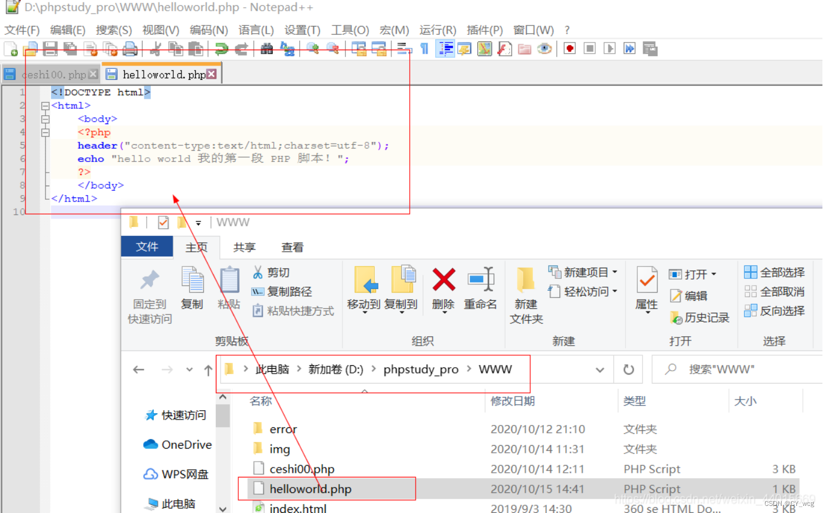Click the Close All toolbar icon
Image resolution: width=823 pixels, height=513 pixels.
(110, 49)
